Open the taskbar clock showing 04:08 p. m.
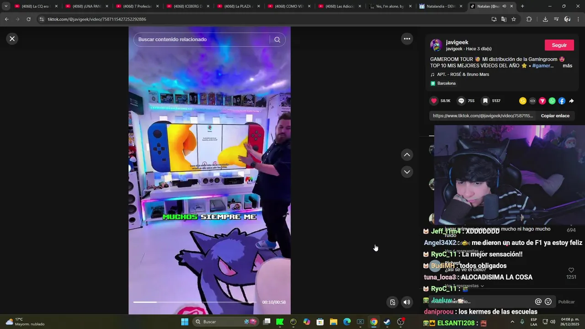The height and width of the screenshot is (329, 585). click(x=570, y=322)
